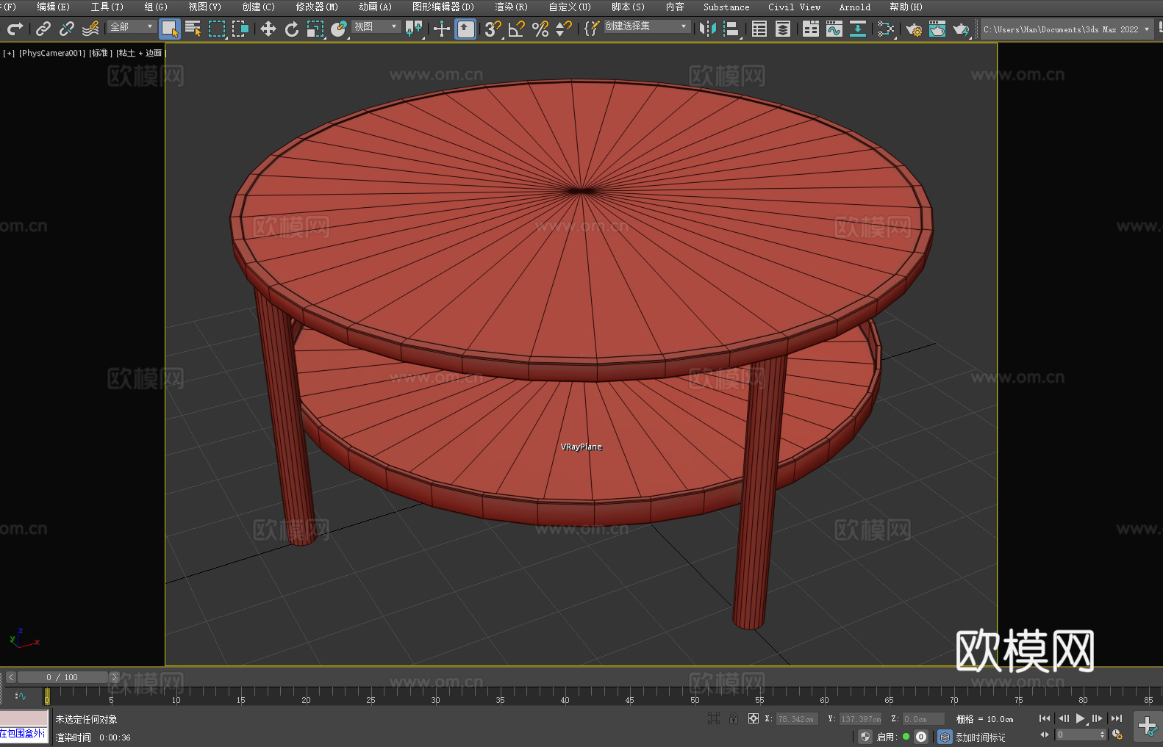Open the 编辑(E) menu

(53, 7)
